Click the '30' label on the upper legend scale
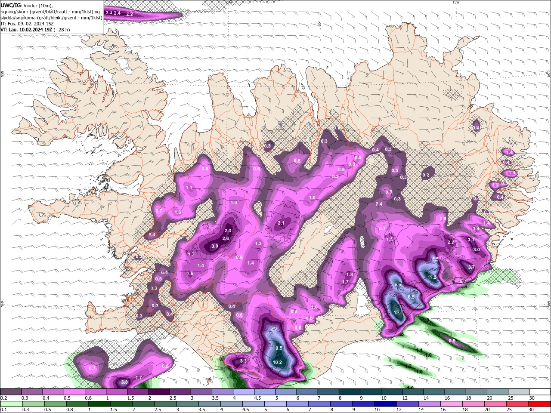 [532, 398]
